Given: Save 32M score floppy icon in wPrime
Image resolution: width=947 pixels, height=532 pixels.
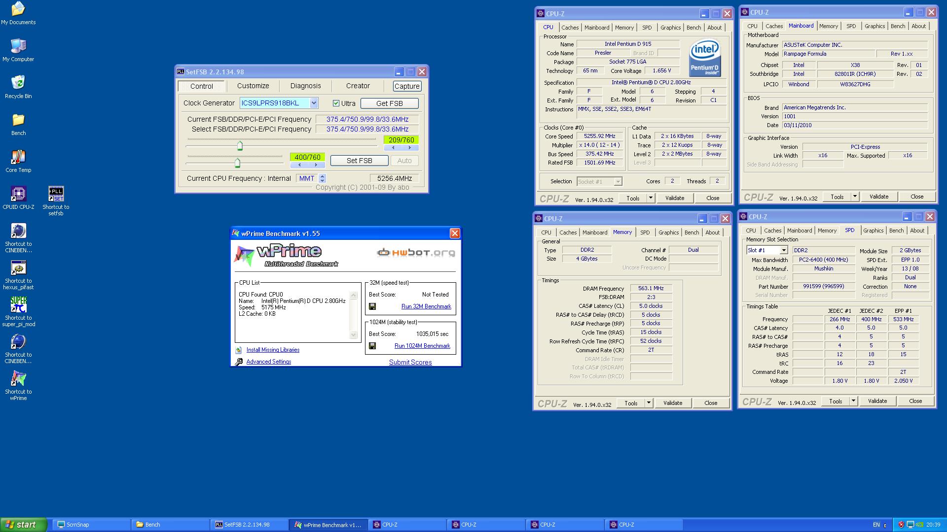Looking at the screenshot, I should 372,306.
